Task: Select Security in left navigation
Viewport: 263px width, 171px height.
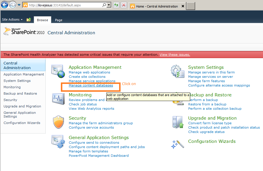Action: click(x=10, y=100)
